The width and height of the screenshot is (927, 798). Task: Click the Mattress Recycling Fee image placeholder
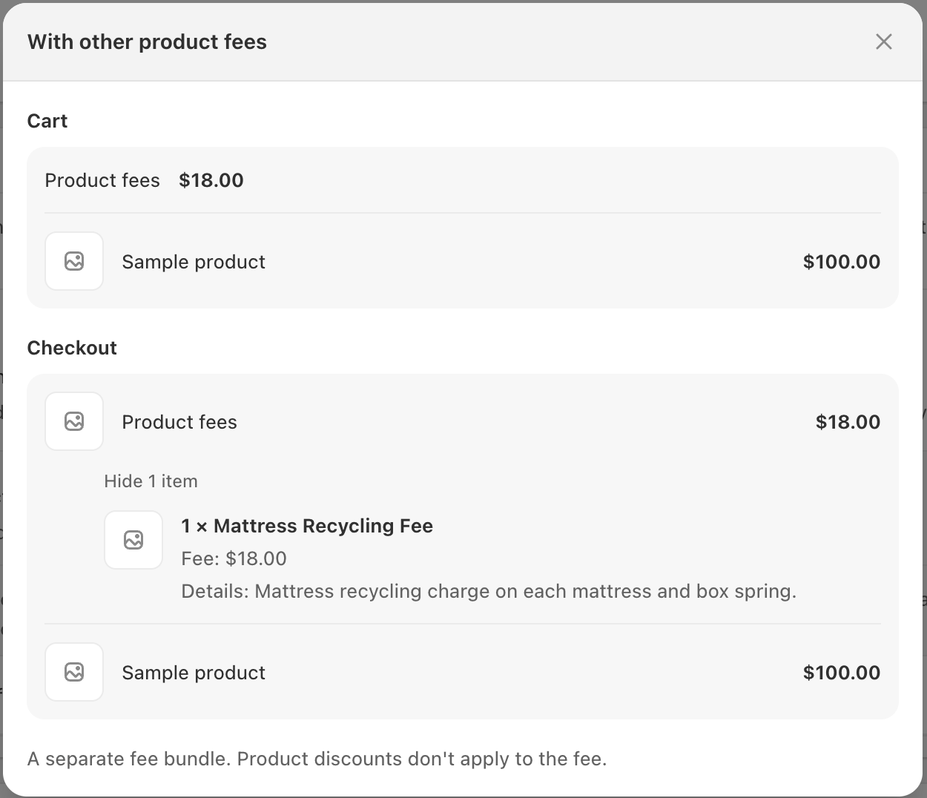[133, 540]
